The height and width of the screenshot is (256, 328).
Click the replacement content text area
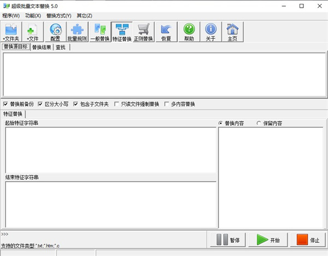pyautogui.click(x=271, y=178)
